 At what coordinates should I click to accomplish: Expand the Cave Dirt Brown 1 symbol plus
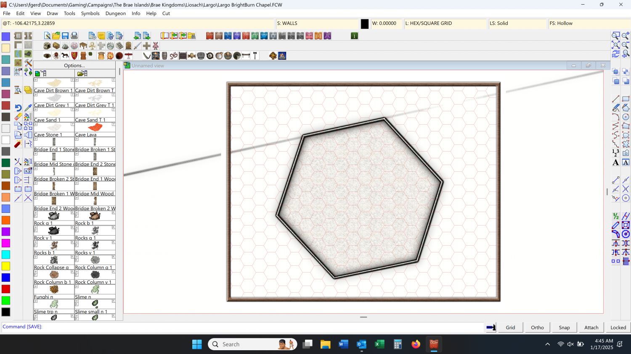pyautogui.click(x=36, y=80)
